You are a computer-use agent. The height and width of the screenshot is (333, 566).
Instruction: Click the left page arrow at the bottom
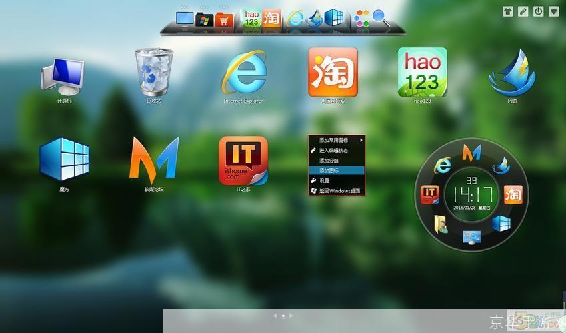click(275, 316)
